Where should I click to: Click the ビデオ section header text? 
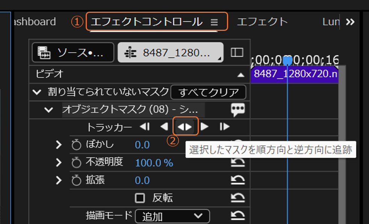[x=50, y=74]
